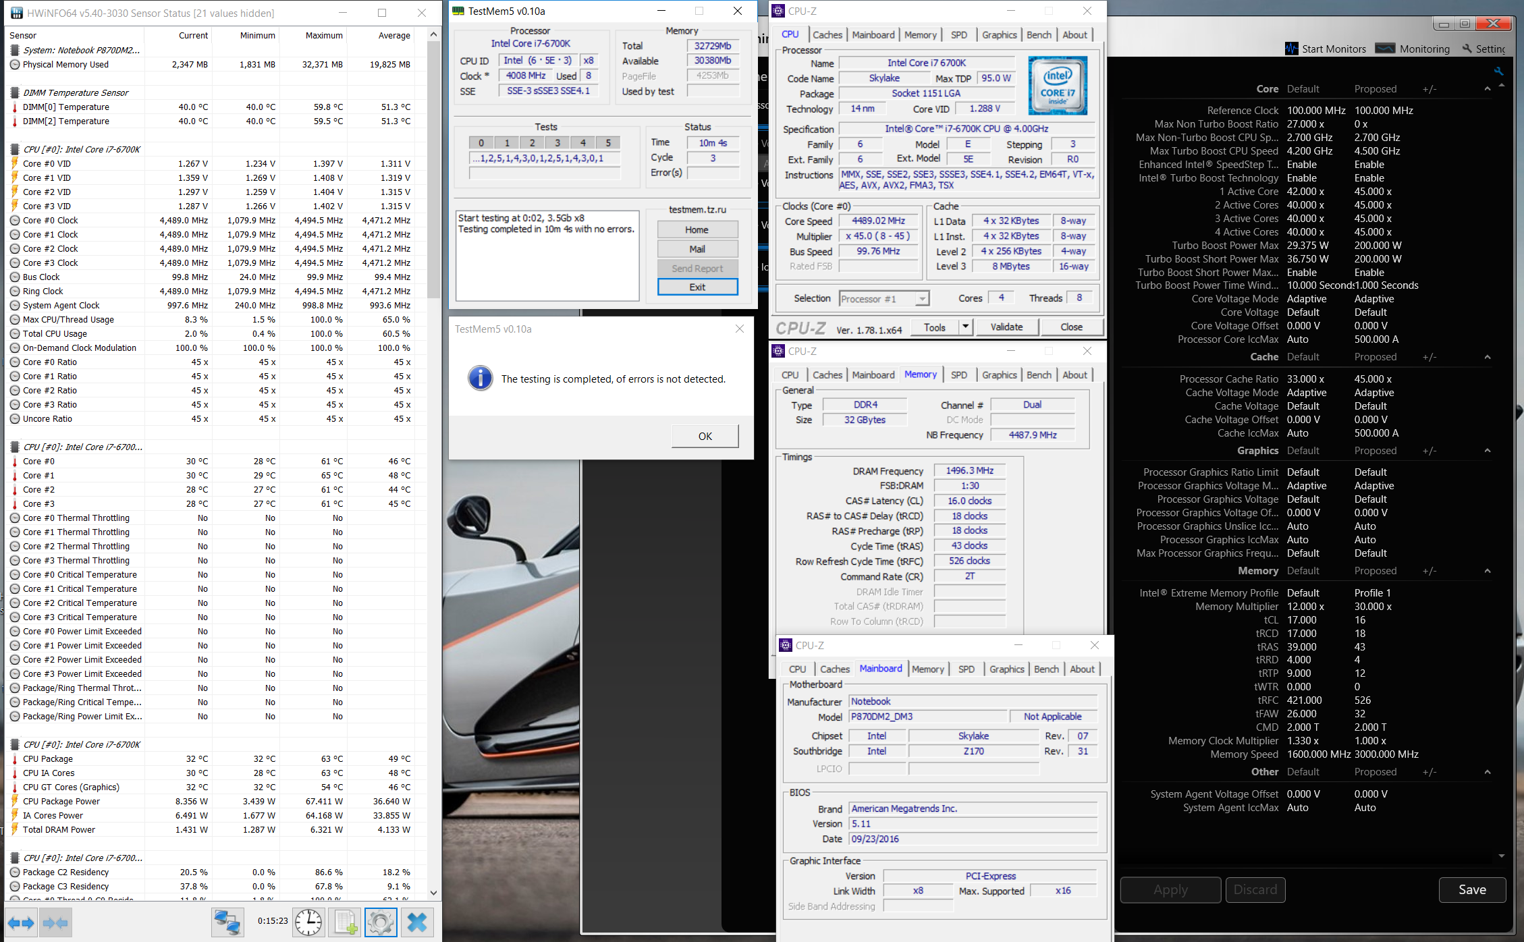Collapse the Graphics section chevron in XTU
This screenshot has width=1524, height=942.
[x=1487, y=451]
